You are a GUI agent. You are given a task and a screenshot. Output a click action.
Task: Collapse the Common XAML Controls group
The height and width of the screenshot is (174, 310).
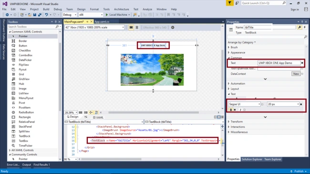coord(10,31)
